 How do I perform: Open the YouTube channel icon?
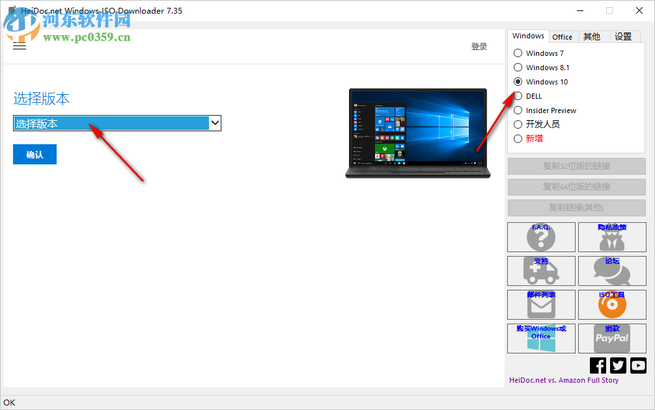click(x=639, y=365)
